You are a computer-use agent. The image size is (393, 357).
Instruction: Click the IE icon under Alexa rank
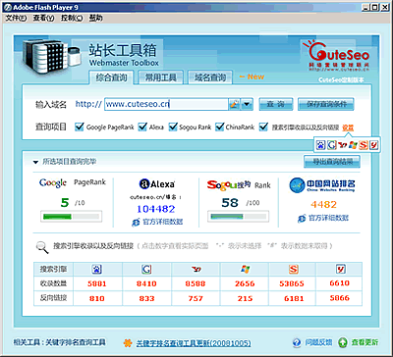tap(136, 222)
